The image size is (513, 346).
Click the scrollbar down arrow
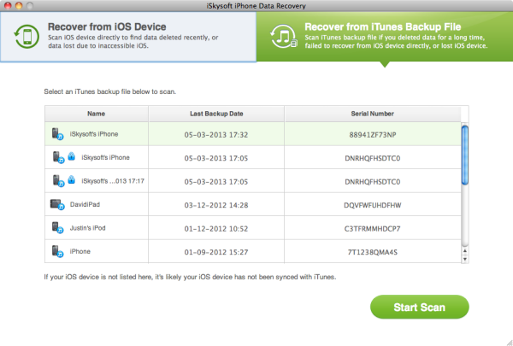coord(465,259)
